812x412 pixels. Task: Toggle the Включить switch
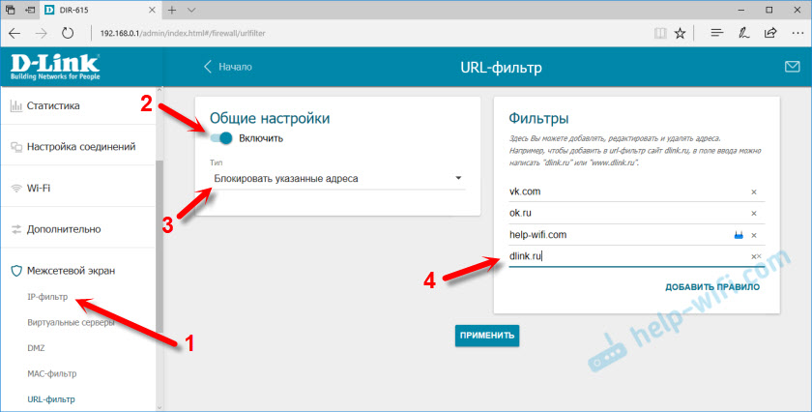(x=221, y=138)
